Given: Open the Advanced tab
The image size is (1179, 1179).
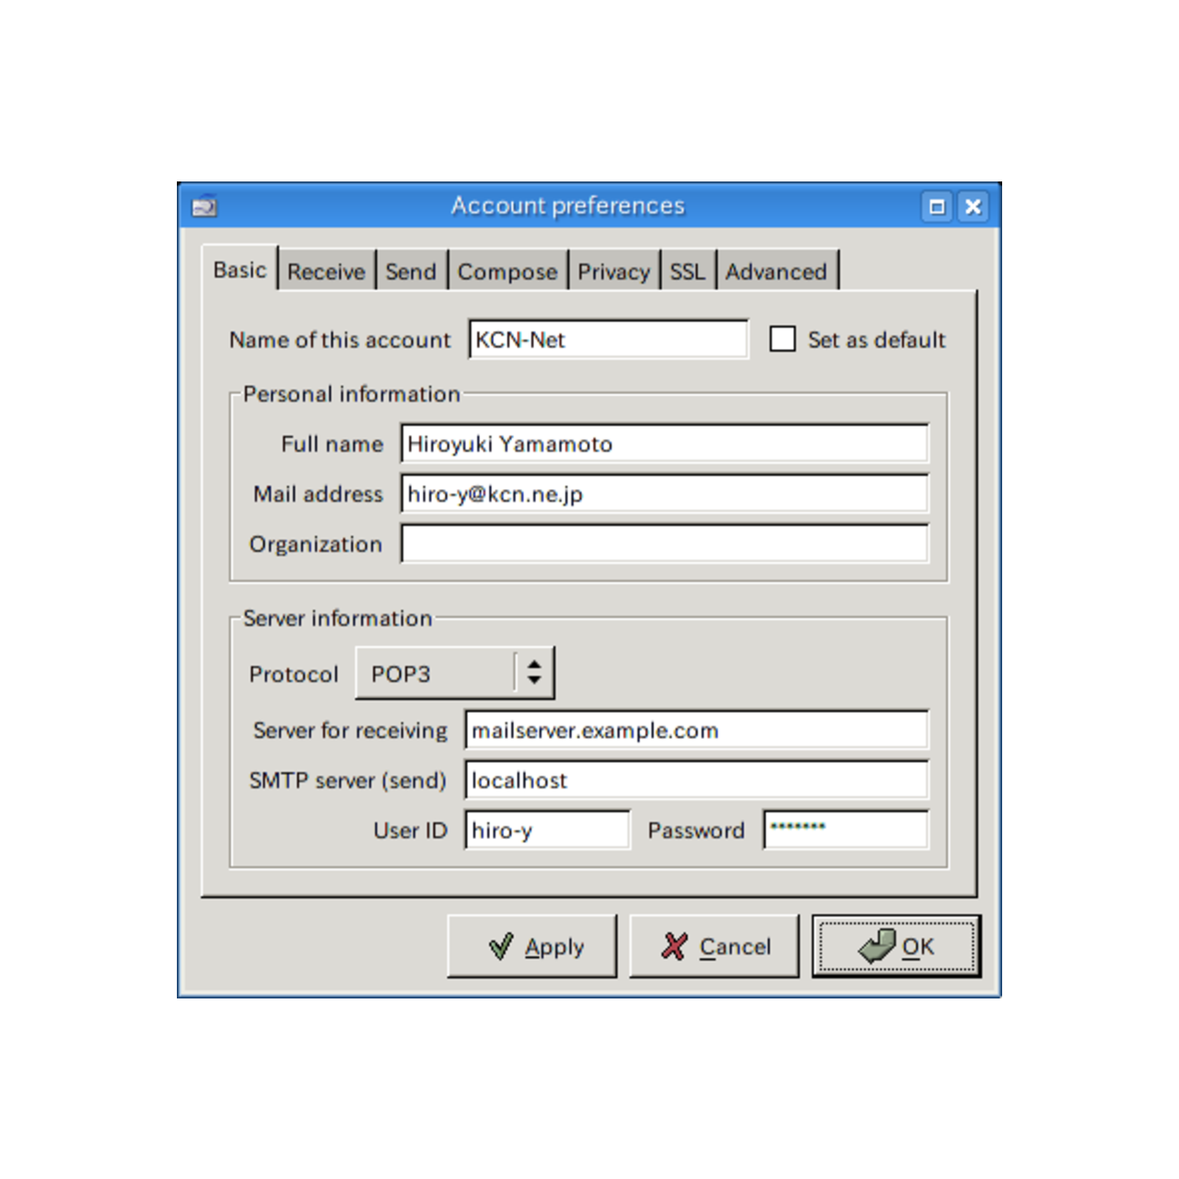Looking at the screenshot, I should click(x=776, y=272).
